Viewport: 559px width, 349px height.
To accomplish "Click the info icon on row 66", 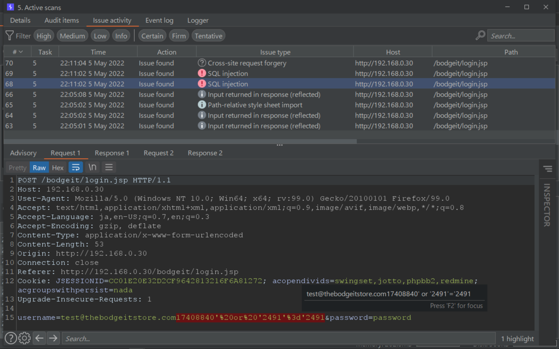I will pos(202,94).
